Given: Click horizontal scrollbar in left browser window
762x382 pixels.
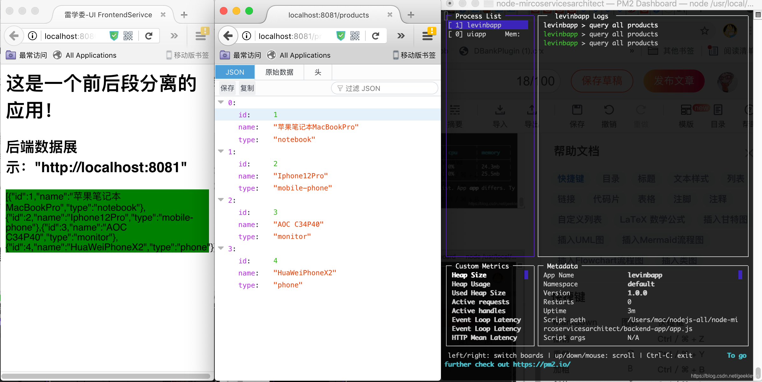Looking at the screenshot, I should [x=106, y=376].
